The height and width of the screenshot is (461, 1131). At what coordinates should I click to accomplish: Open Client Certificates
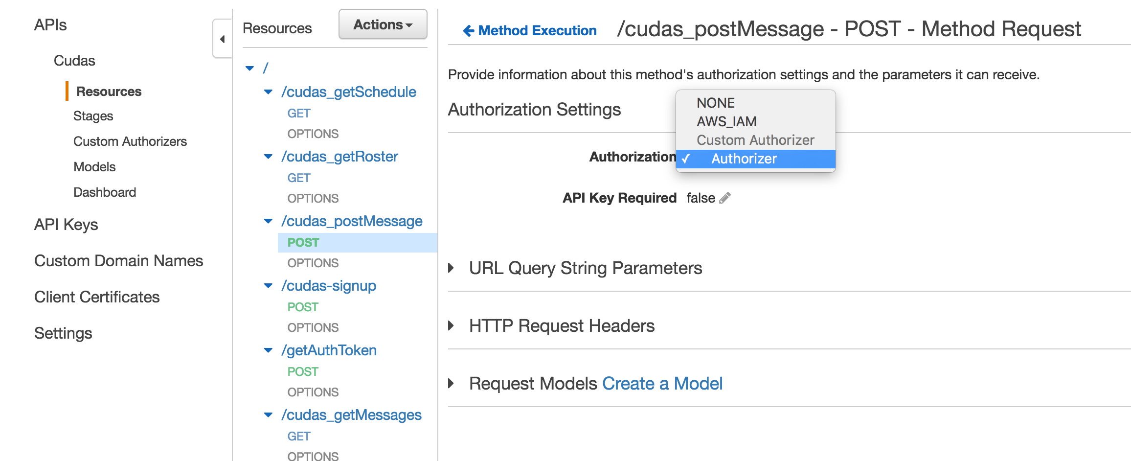(97, 297)
